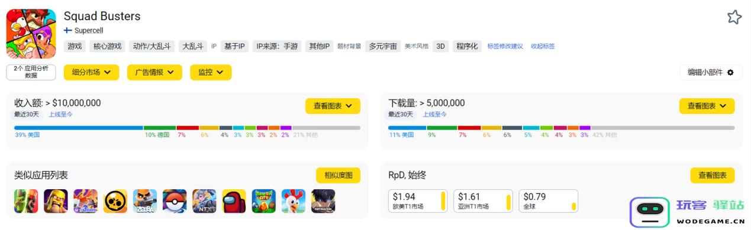This screenshot has height=230, width=751.
Task: Select the $1.94 欧美T1市场 RpD card
Action: click(418, 201)
